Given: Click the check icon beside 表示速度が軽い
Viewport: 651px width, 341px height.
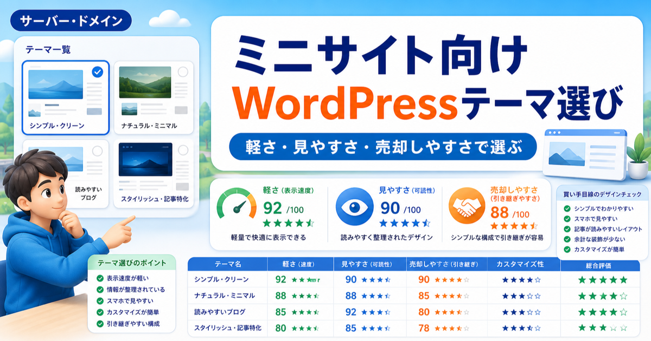Looking at the screenshot, I should point(99,278).
